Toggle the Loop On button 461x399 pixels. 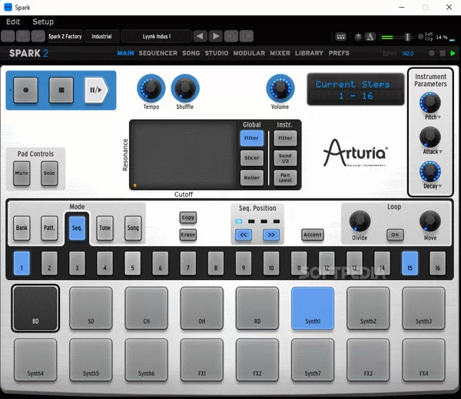pos(395,235)
